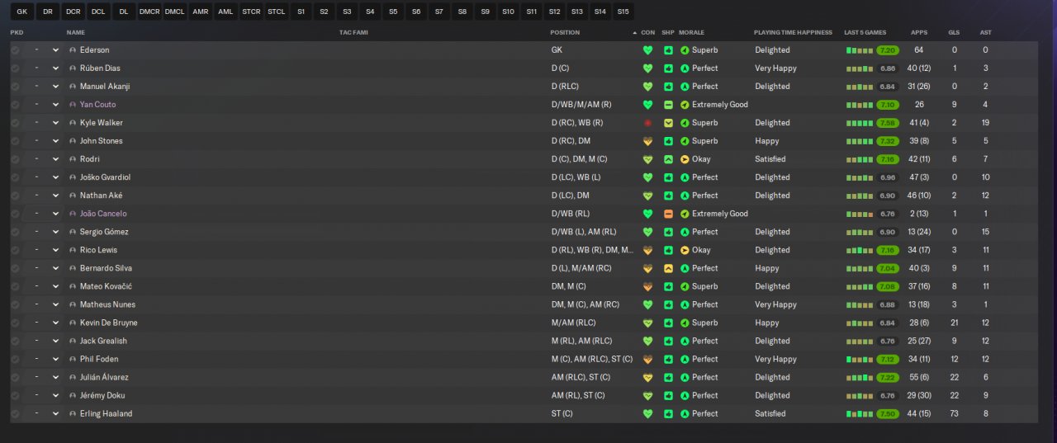Open João Cancelo's player name link
The height and width of the screenshot is (443, 1057).
103,214
